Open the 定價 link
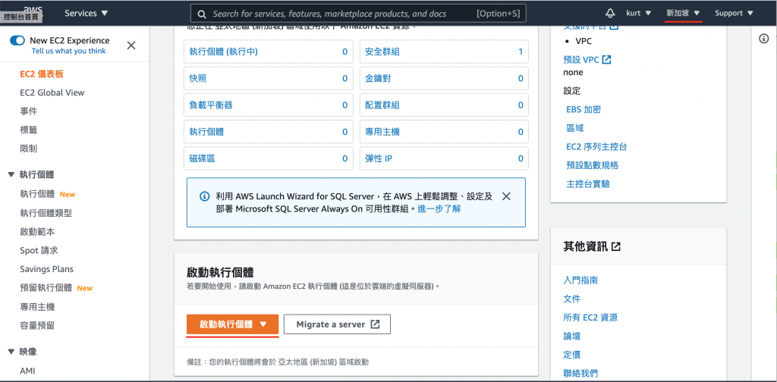The image size is (777, 382). (x=572, y=355)
